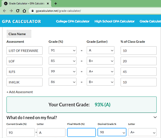
Task: Click the Your Current Grade 93% (A) result
Action: 82,105
